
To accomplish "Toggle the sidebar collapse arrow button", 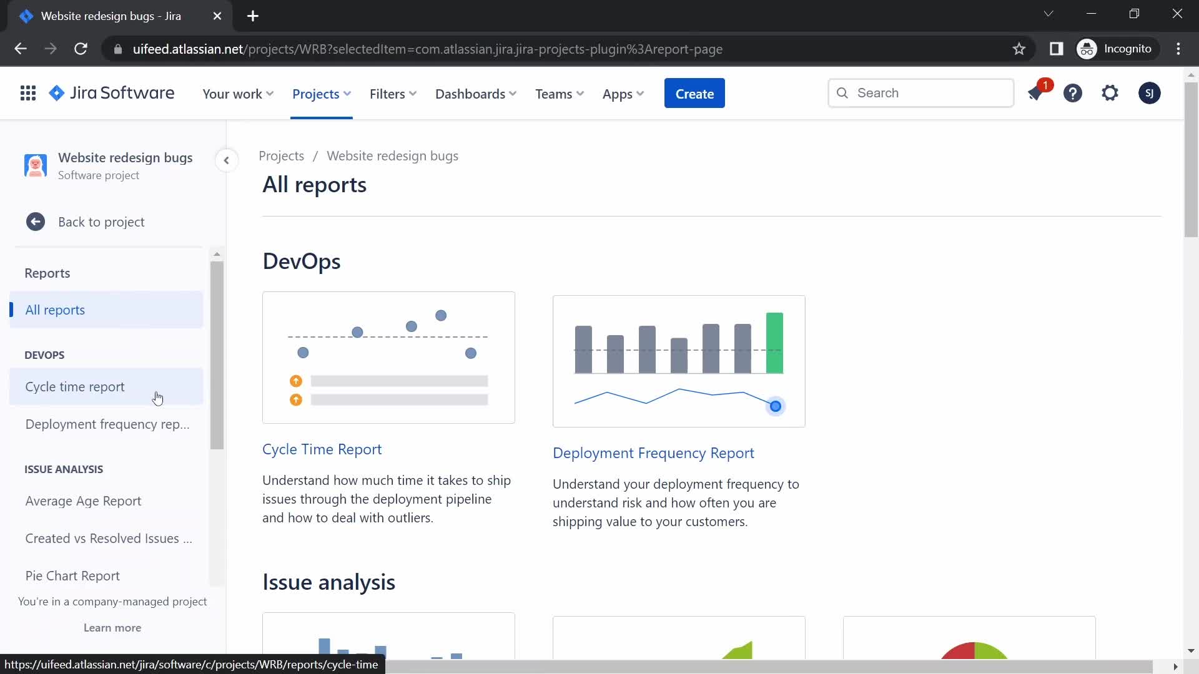I will [227, 160].
